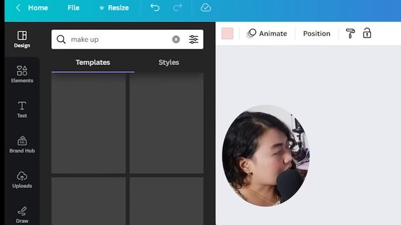Open the Draw tool
The height and width of the screenshot is (225, 401).
pyautogui.click(x=22, y=215)
